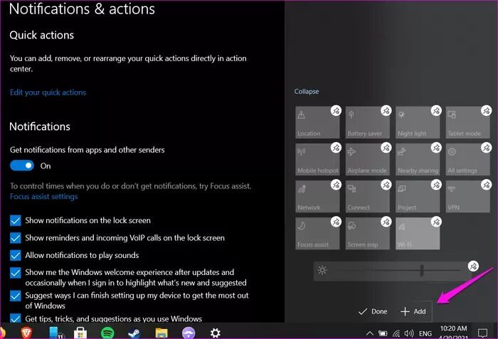Adjust the brightness slider handle
Image resolution: width=498 pixels, height=339 pixels.
[422, 271]
